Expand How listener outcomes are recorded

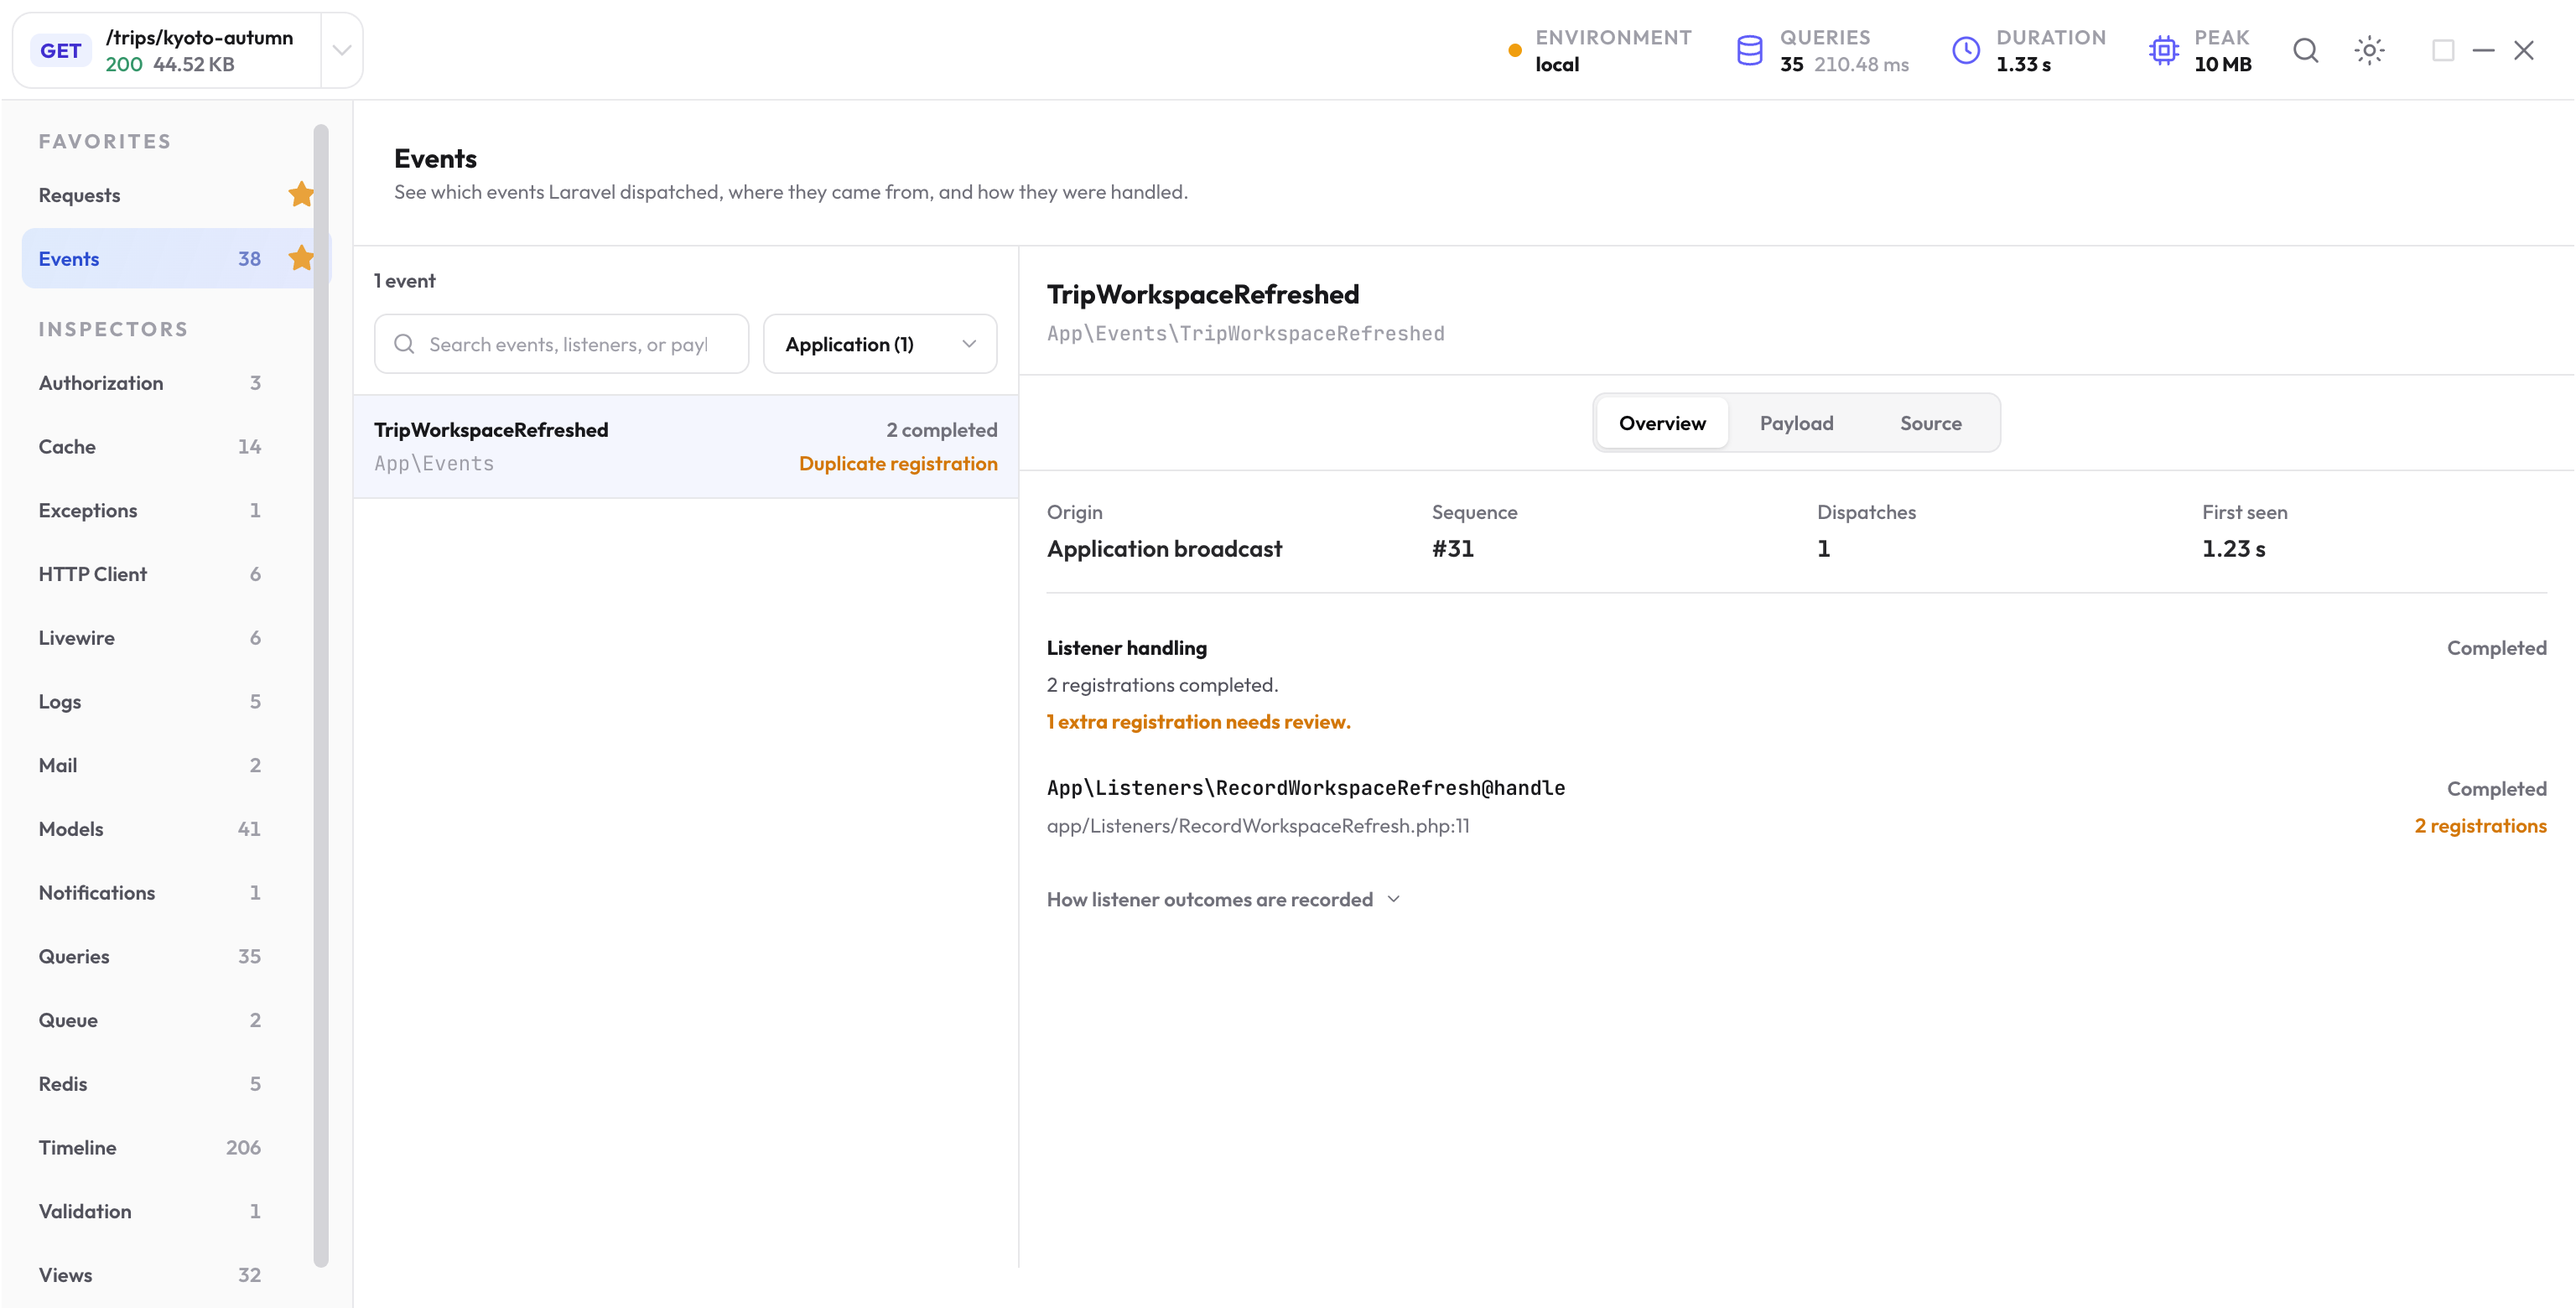1223,899
